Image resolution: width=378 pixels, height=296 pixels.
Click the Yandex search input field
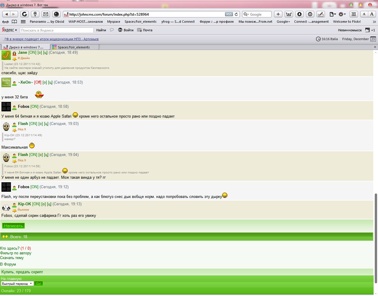point(56,30)
